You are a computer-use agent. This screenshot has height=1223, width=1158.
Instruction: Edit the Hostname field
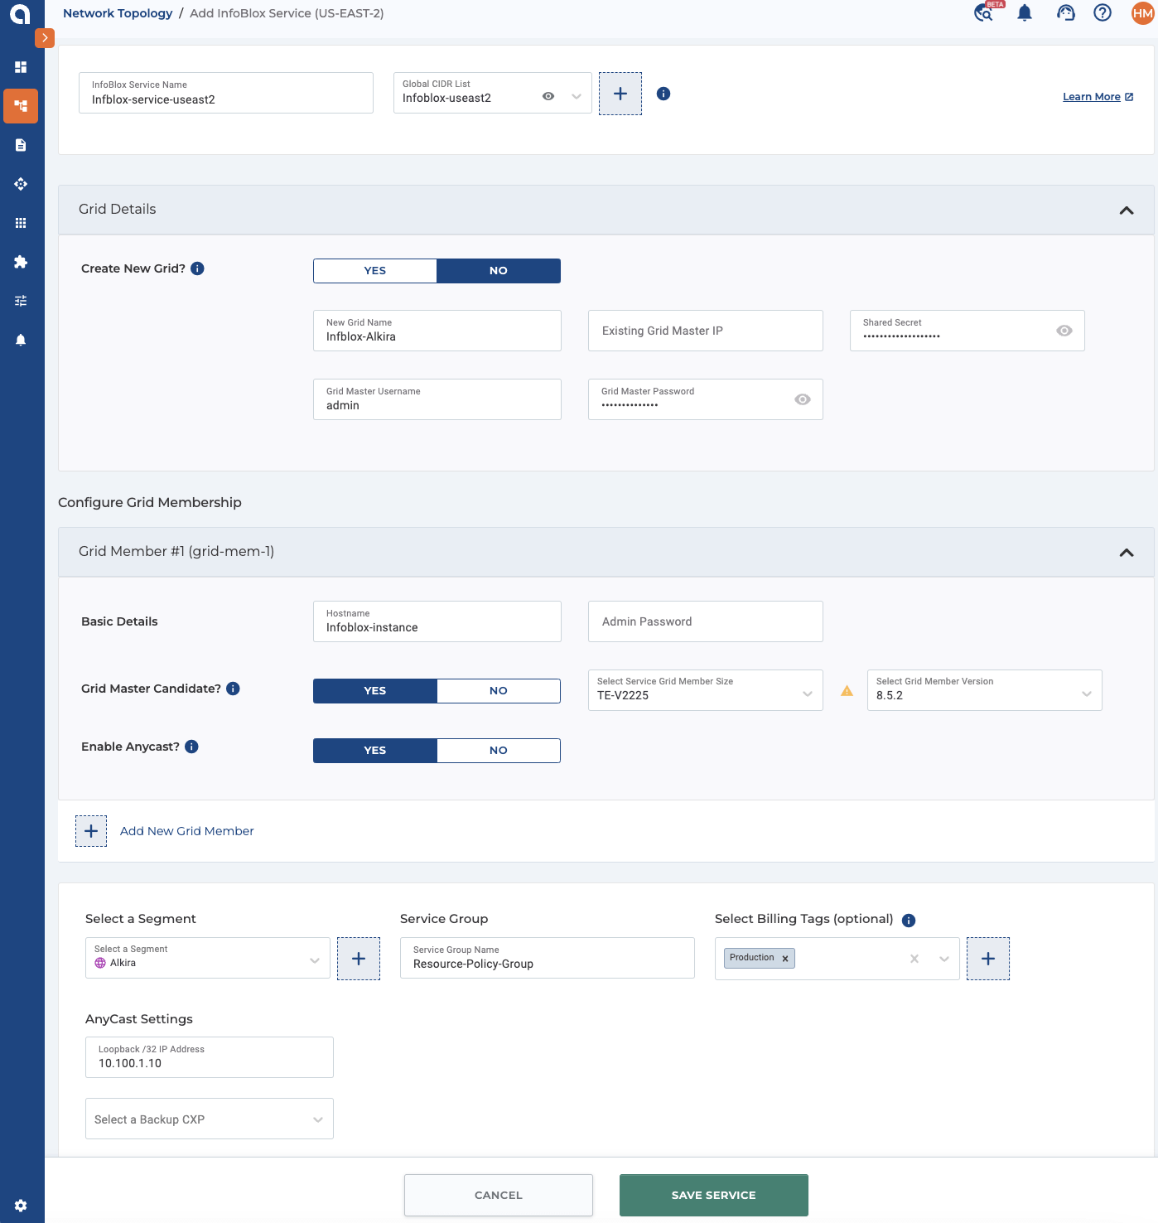pyautogui.click(x=437, y=621)
